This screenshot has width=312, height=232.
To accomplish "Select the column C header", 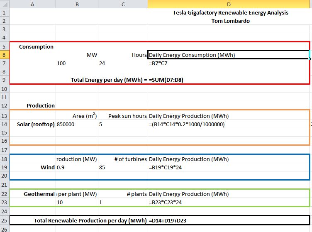I will point(123,4).
